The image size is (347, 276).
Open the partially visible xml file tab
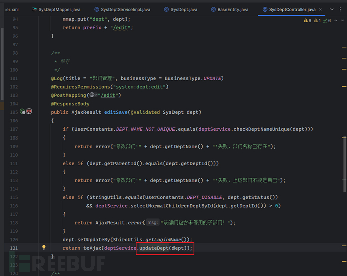pyautogui.click(x=12, y=9)
